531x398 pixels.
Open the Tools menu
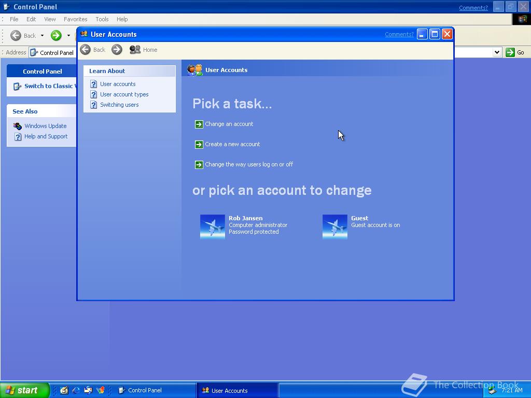[102, 19]
